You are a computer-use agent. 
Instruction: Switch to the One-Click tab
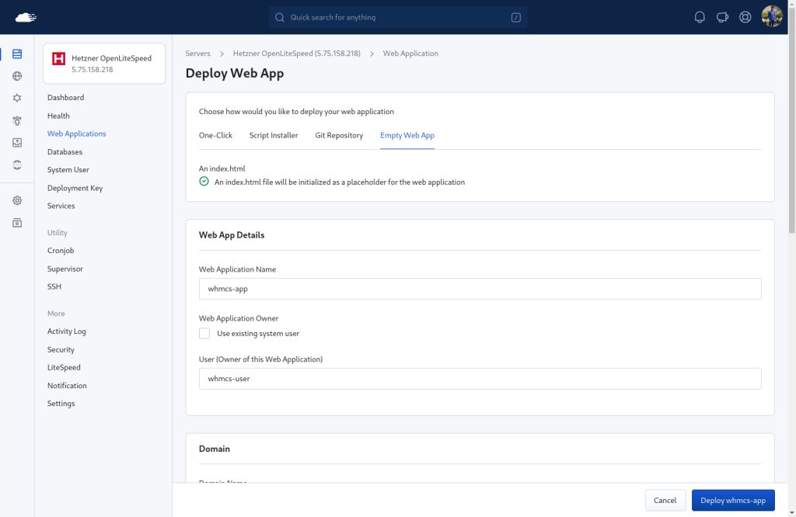pos(215,135)
